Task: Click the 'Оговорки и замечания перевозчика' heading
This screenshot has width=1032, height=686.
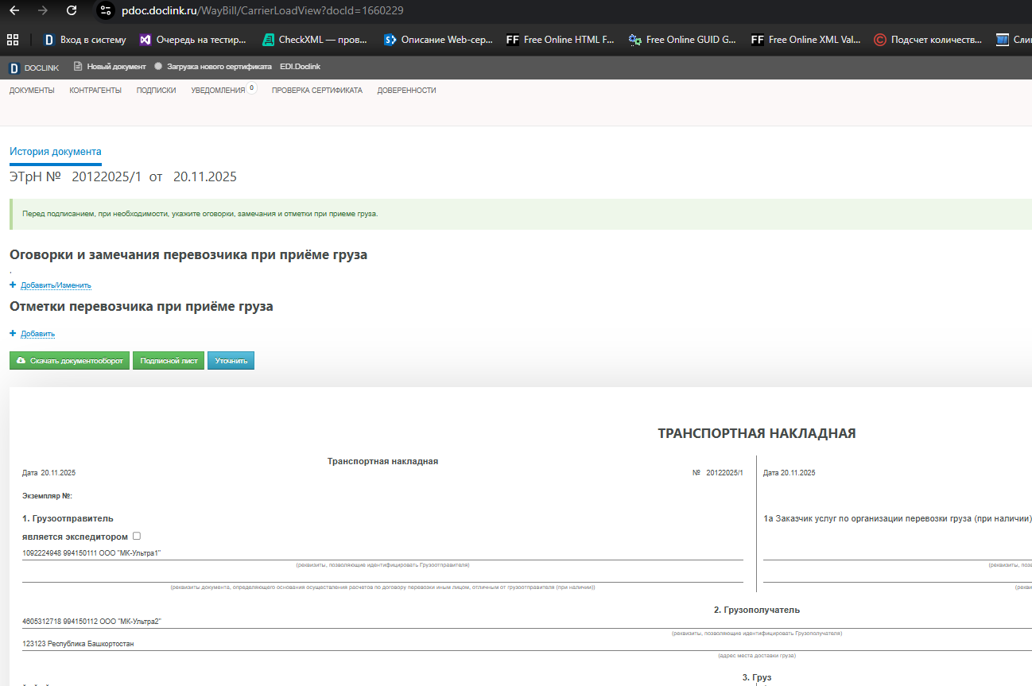Action: (x=188, y=255)
